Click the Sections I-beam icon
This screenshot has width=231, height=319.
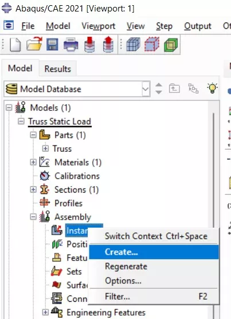click(x=45, y=190)
